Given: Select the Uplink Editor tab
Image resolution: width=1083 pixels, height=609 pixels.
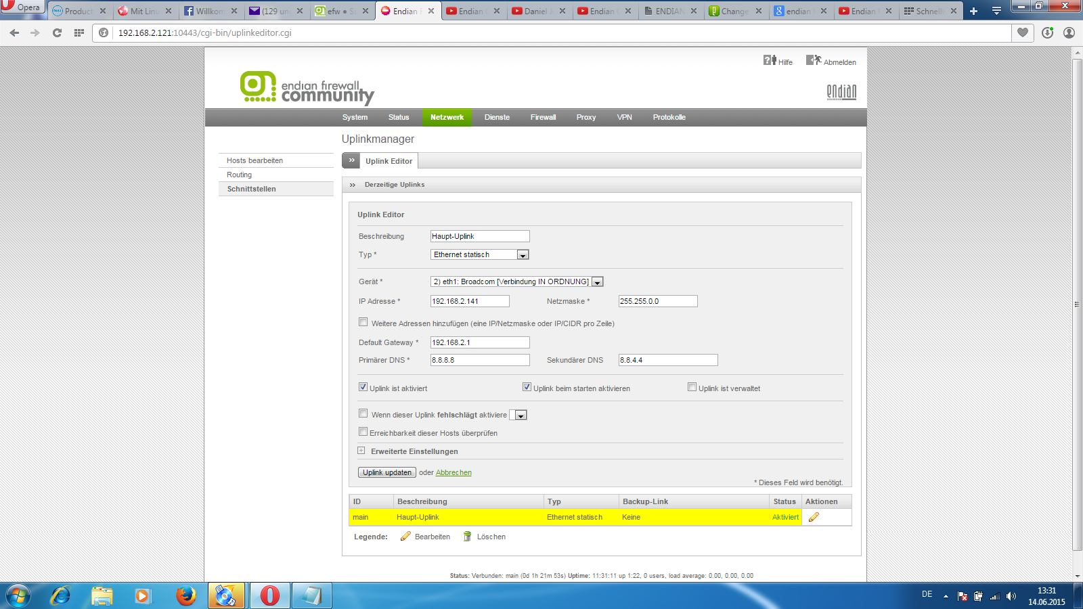Looking at the screenshot, I should [389, 161].
